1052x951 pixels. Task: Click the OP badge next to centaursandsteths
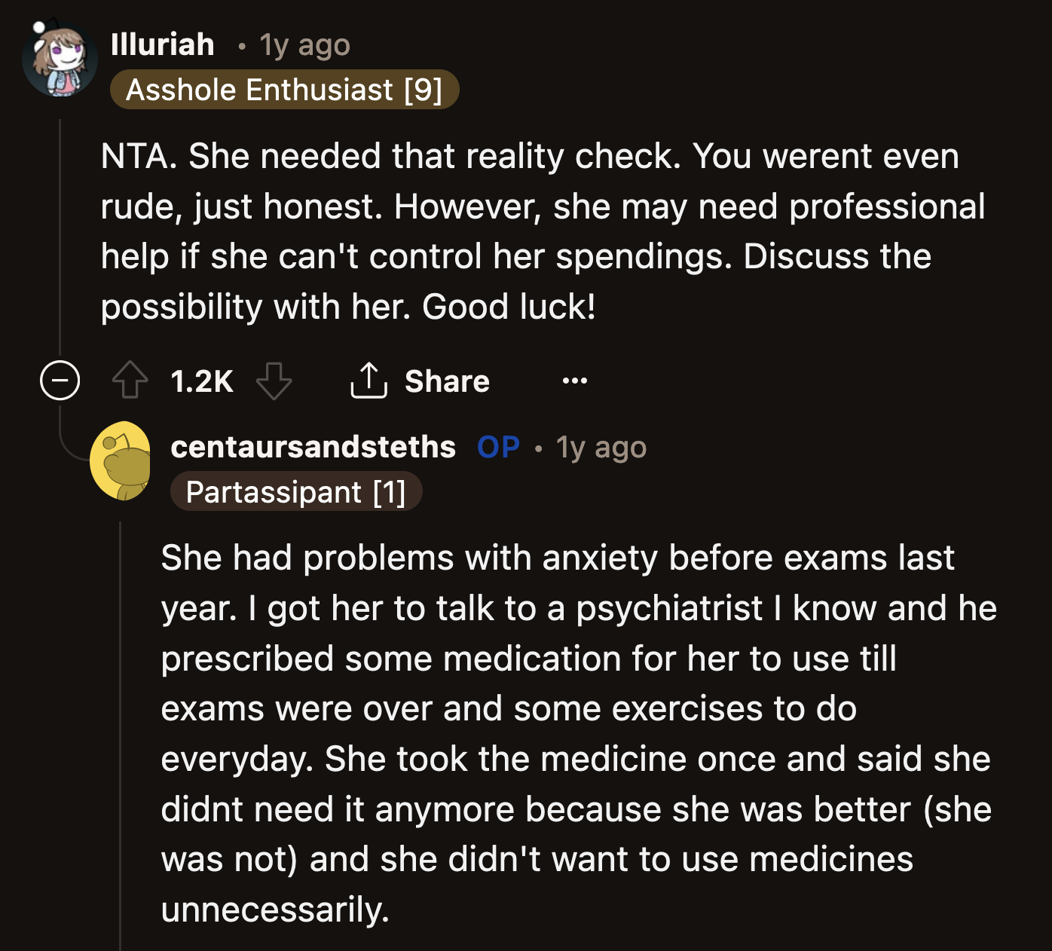[497, 446]
